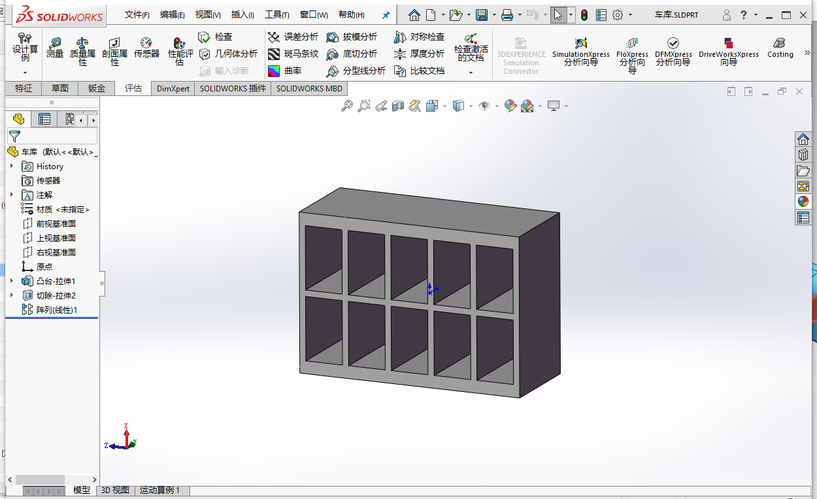Image resolution: width=817 pixels, height=499 pixels.
Task: Click the Measure (测量) tool
Action: point(55,48)
